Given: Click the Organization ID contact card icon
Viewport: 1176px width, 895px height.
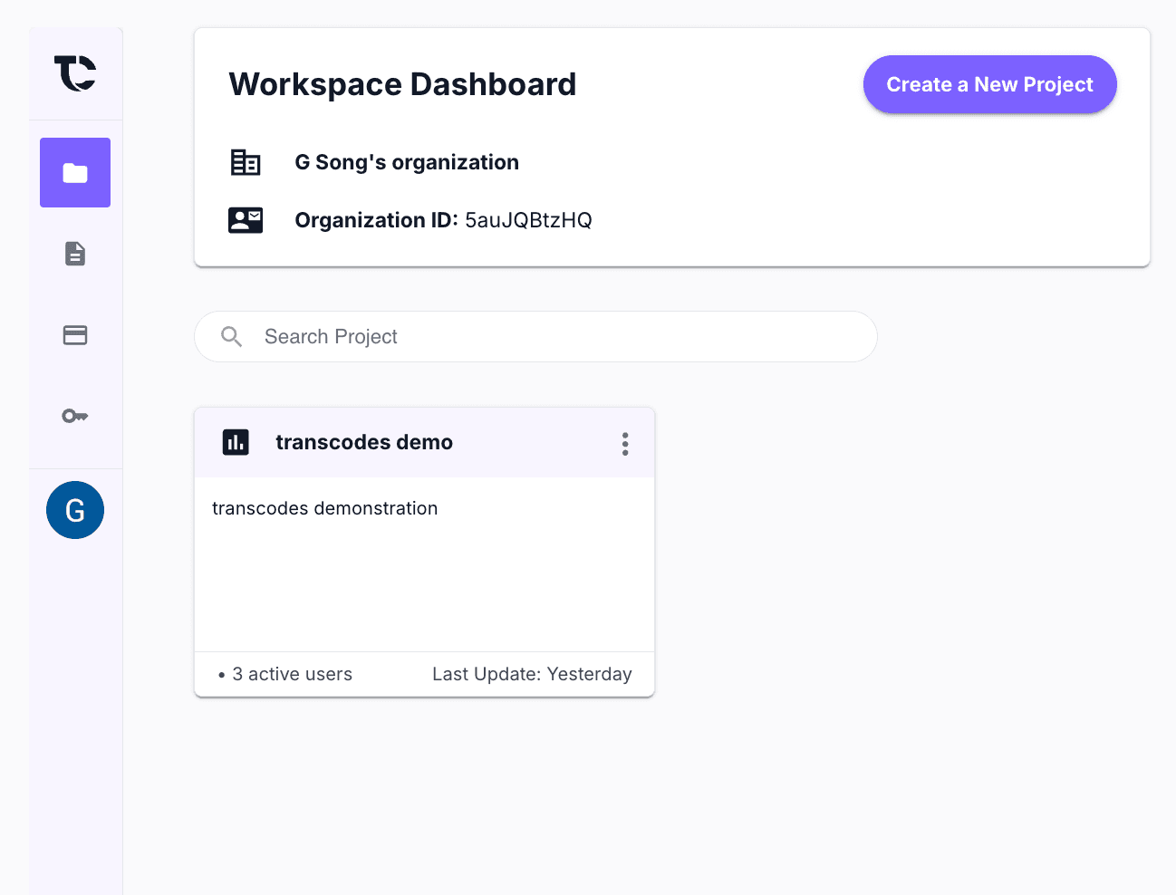Looking at the screenshot, I should coord(246,219).
